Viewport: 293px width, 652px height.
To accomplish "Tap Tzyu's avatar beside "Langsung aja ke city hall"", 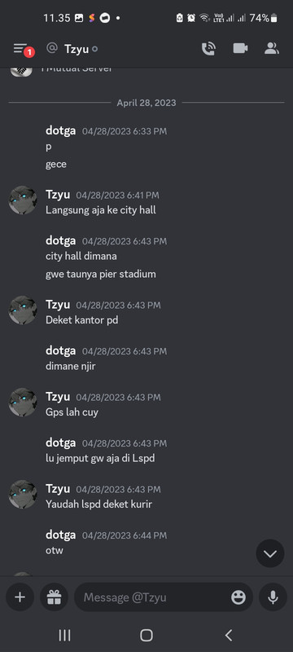I will 23,200.
